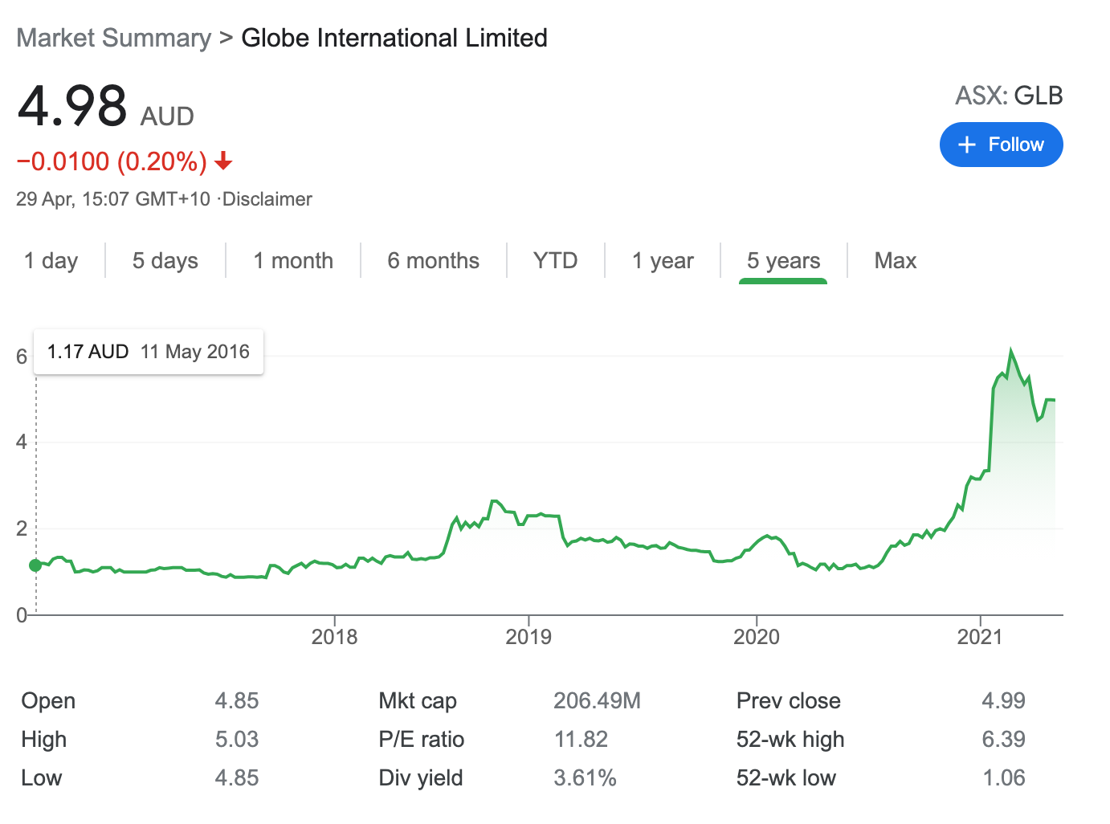Click the P/E ratio value 11.82
1110x824 pixels.
tap(582, 739)
